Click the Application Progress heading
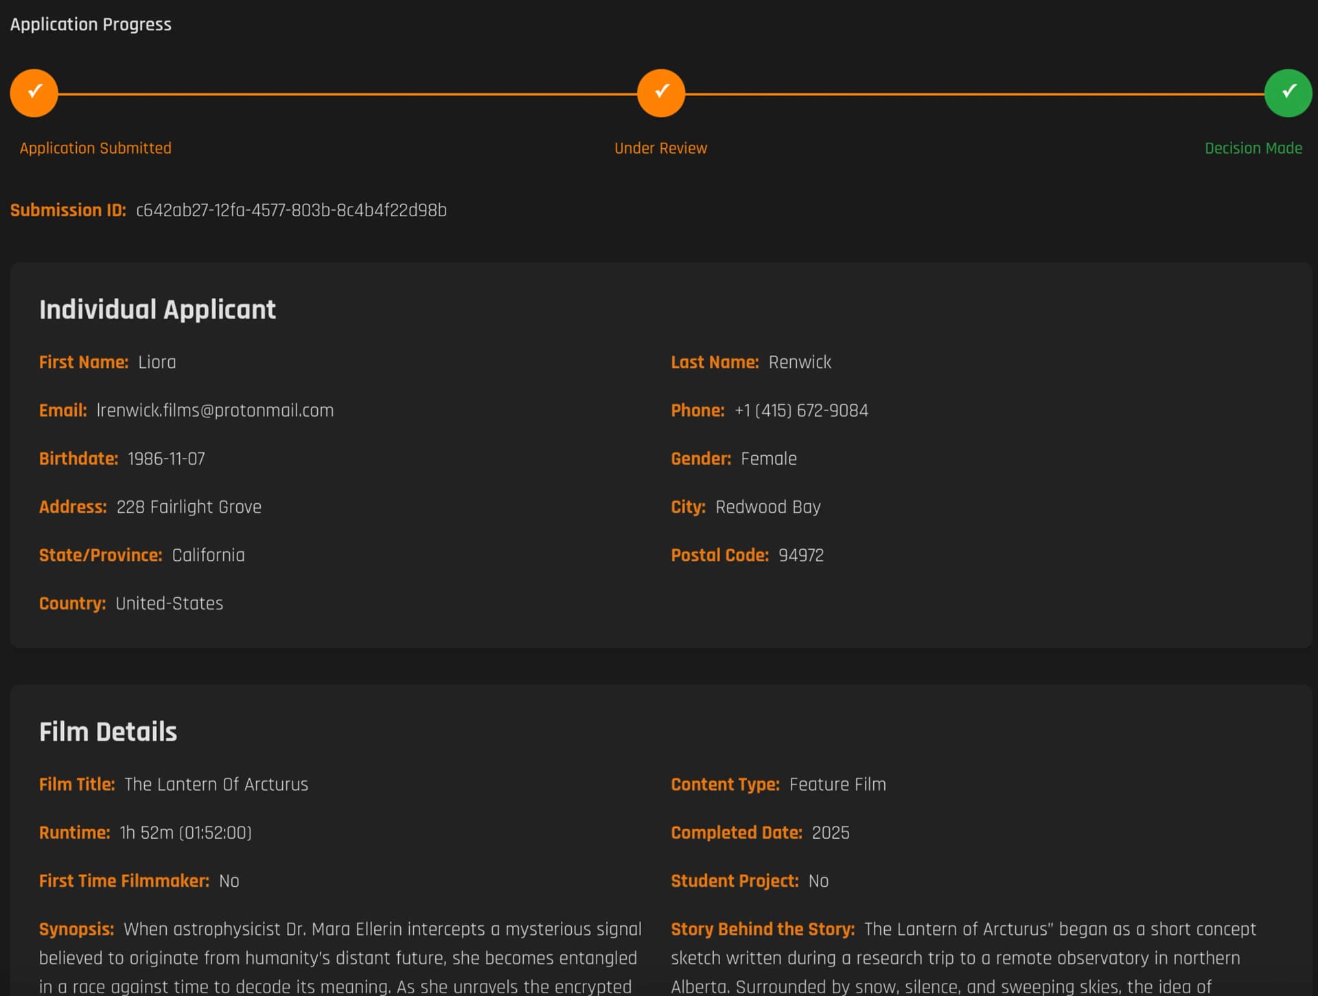The height and width of the screenshot is (996, 1318). [91, 23]
